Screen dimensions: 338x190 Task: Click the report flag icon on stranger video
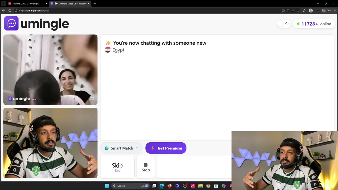92,99
